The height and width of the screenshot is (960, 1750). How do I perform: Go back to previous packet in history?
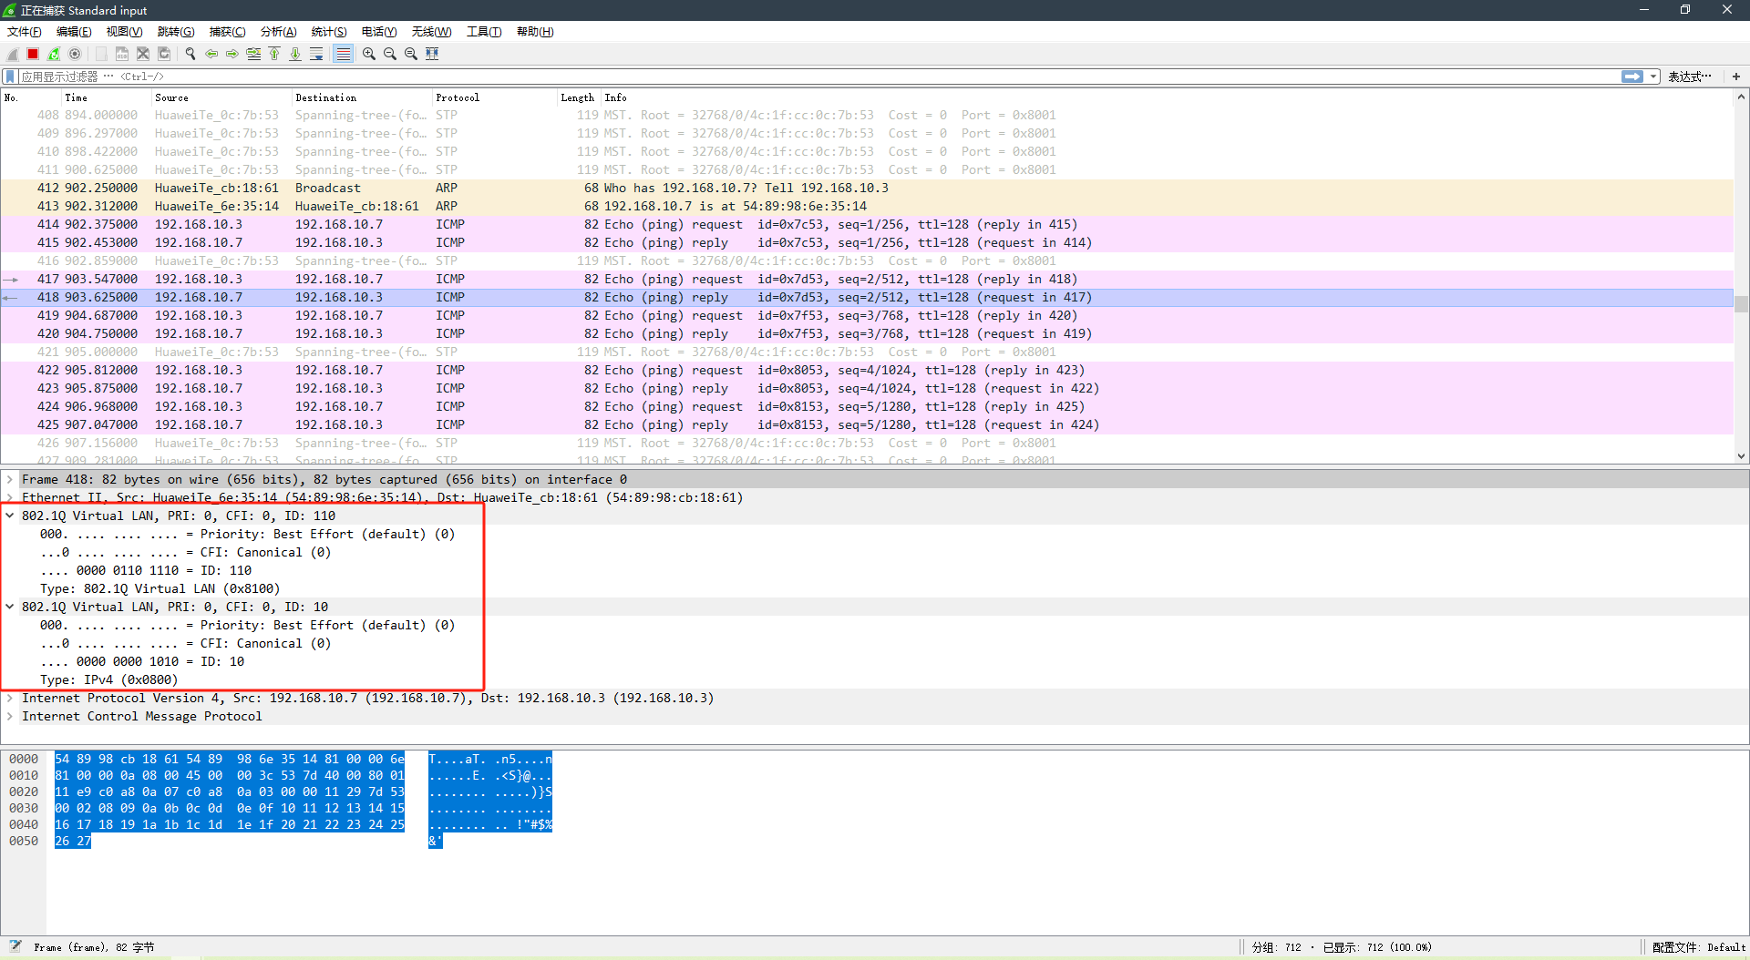tap(211, 54)
